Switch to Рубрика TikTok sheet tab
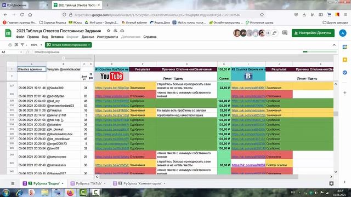This screenshot has height=197, width=351. 89,183
